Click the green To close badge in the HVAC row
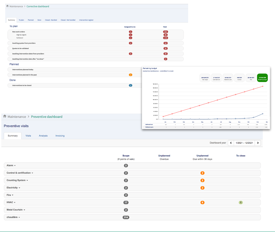Viewport: 275px width, 232px height. point(241,202)
